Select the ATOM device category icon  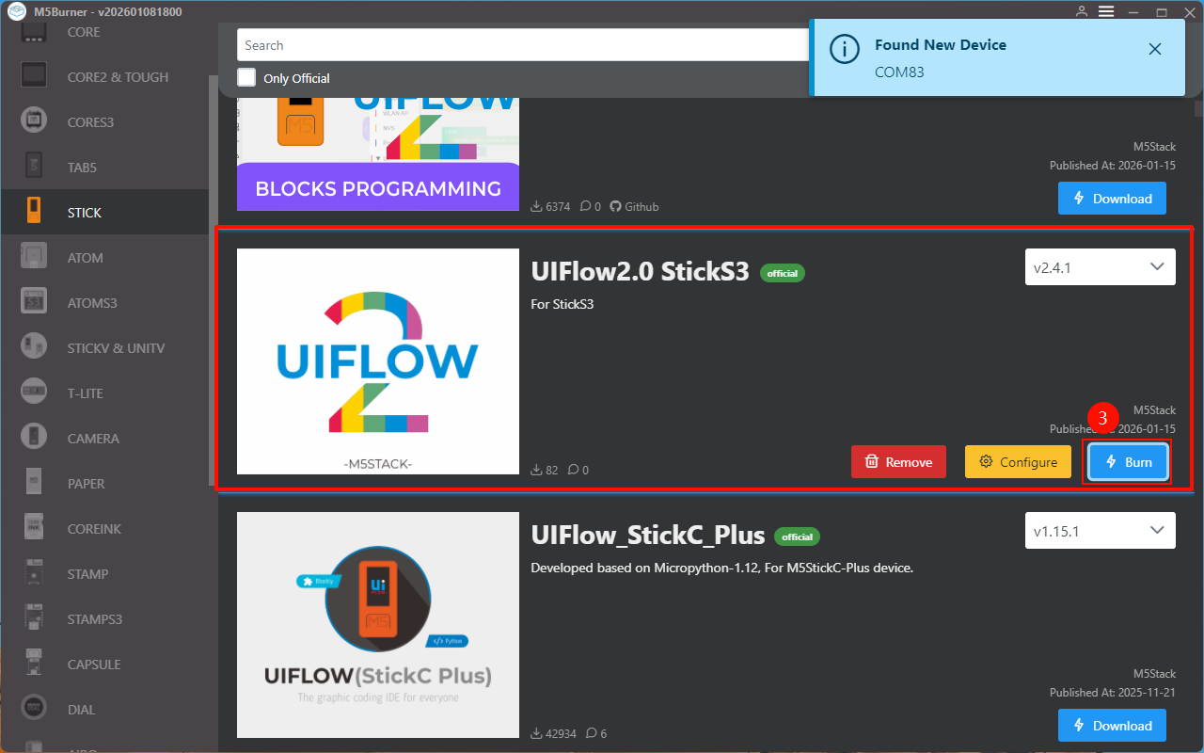point(35,258)
